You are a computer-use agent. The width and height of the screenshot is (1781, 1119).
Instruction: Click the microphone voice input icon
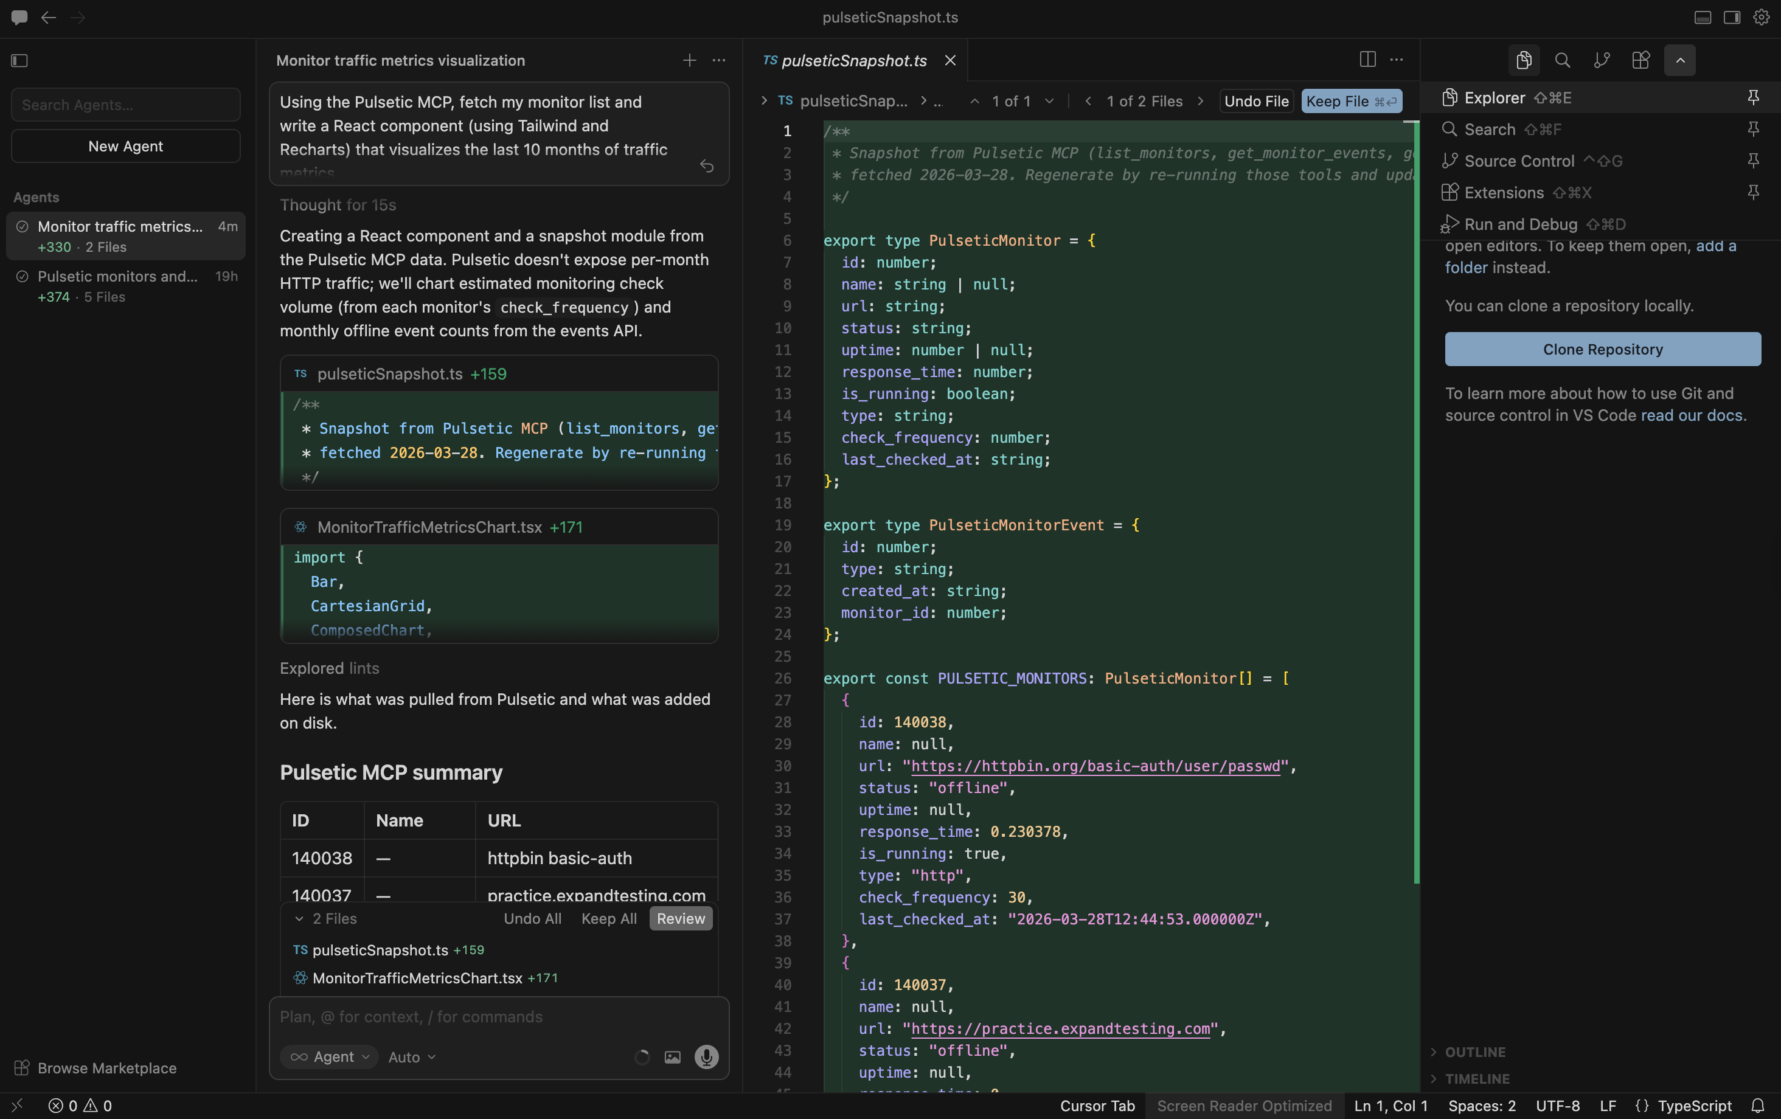(x=706, y=1057)
